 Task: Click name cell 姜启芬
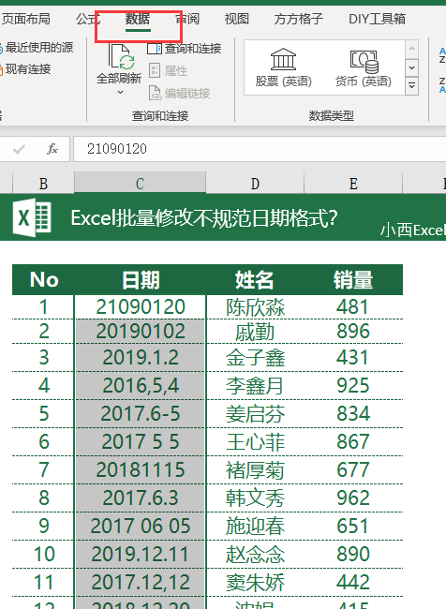click(x=255, y=413)
